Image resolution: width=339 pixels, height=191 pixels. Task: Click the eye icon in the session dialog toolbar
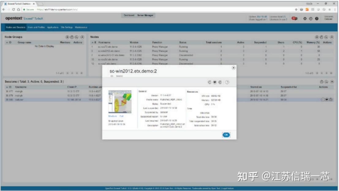point(215,82)
